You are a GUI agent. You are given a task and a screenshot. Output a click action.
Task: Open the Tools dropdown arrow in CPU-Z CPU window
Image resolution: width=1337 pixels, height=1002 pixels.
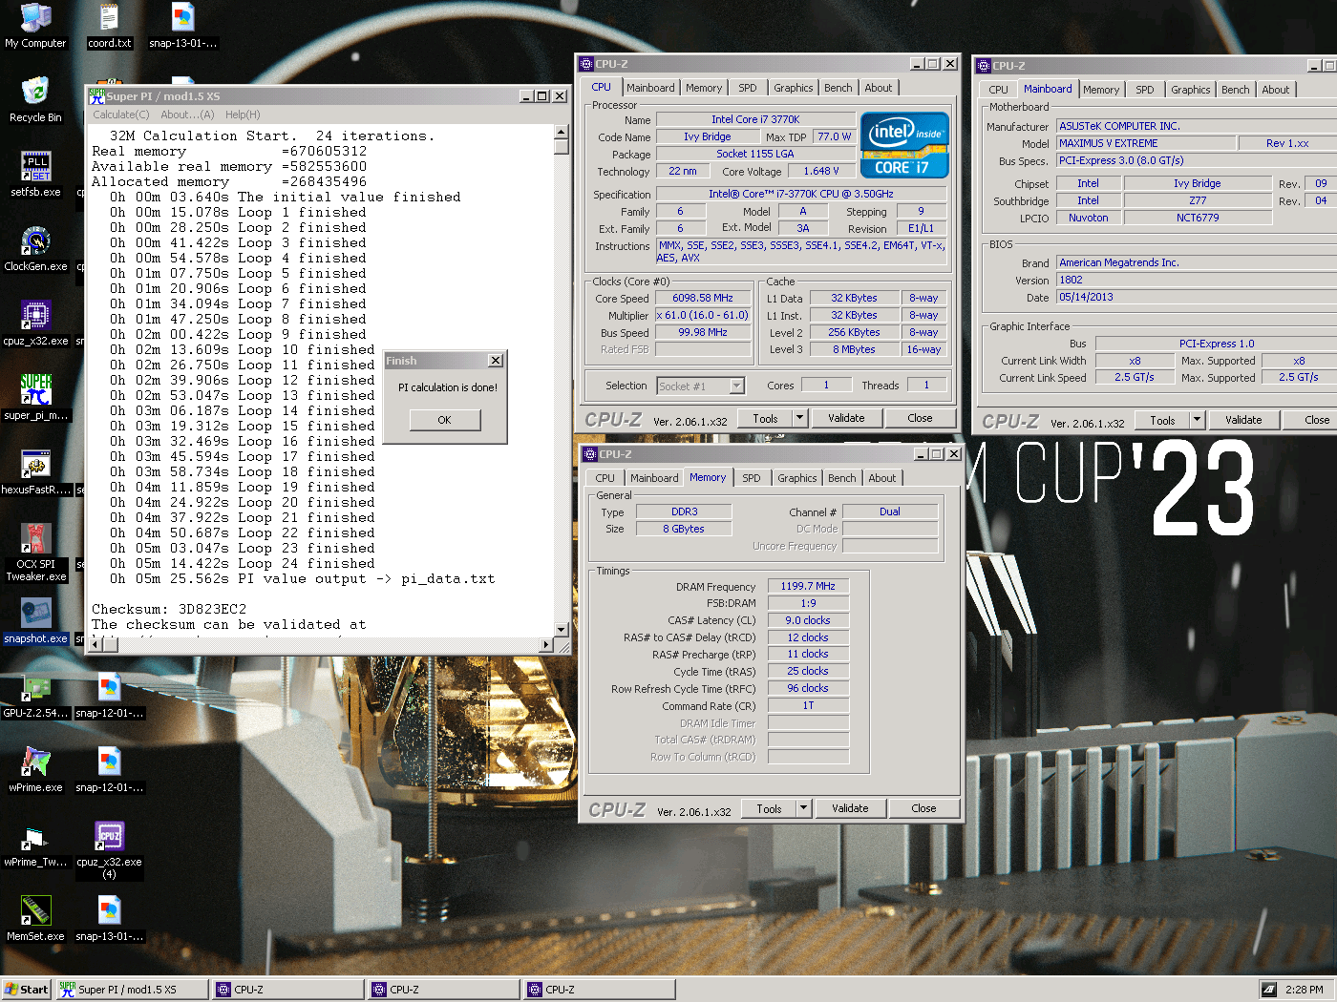[800, 418]
